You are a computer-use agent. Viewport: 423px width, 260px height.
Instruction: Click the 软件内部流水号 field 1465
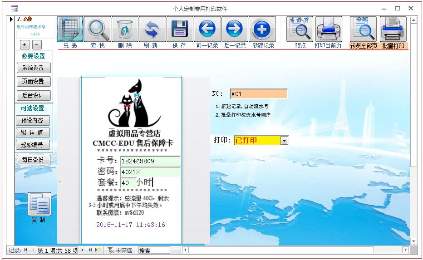[35, 34]
